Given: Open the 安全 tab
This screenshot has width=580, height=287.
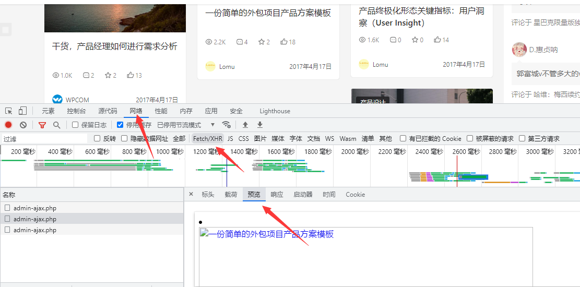Looking at the screenshot, I should coord(236,111).
